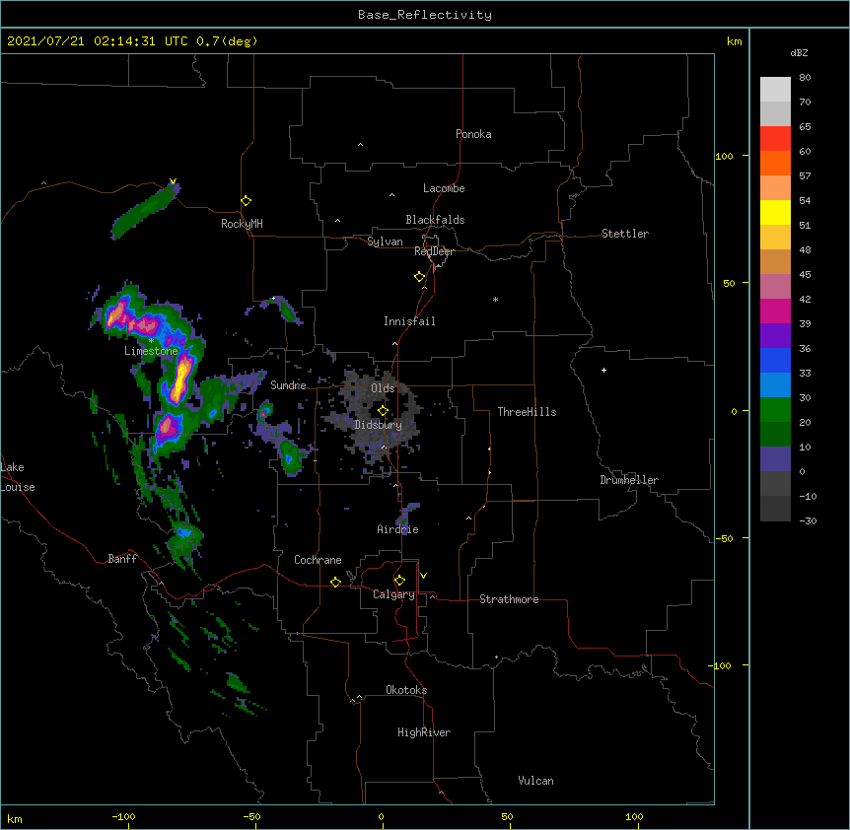
Task: Click the ThreeHills city label
Action: point(527,412)
